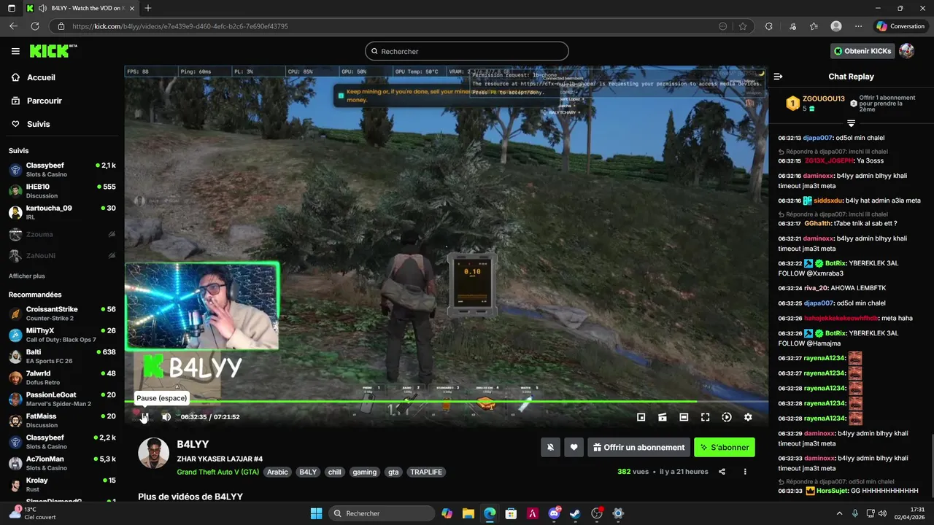This screenshot has height=525, width=934.
Task: Open Parcourir in the sidebar
Action: [44, 101]
